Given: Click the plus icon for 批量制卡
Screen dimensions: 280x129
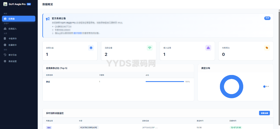Looking at the screenshot, I should (x=5, y=45).
